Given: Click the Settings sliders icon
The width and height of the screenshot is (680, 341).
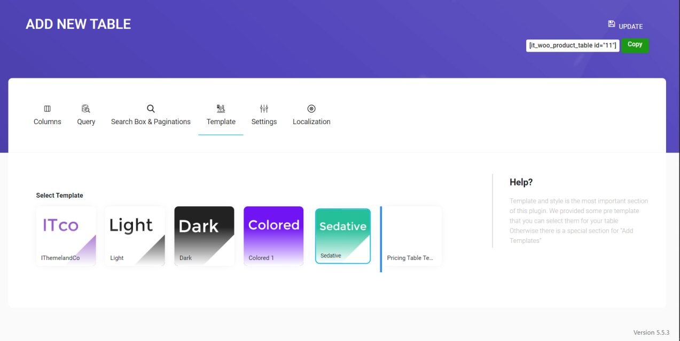Looking at the screenshot, I should point(264,109).
